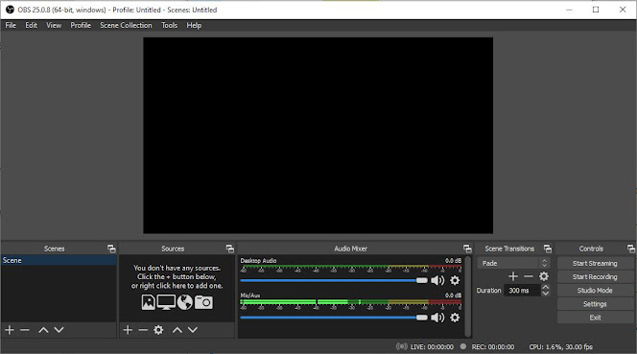Increase transition duration with up arrow
637x354 pixels.
tap(545, 288)
